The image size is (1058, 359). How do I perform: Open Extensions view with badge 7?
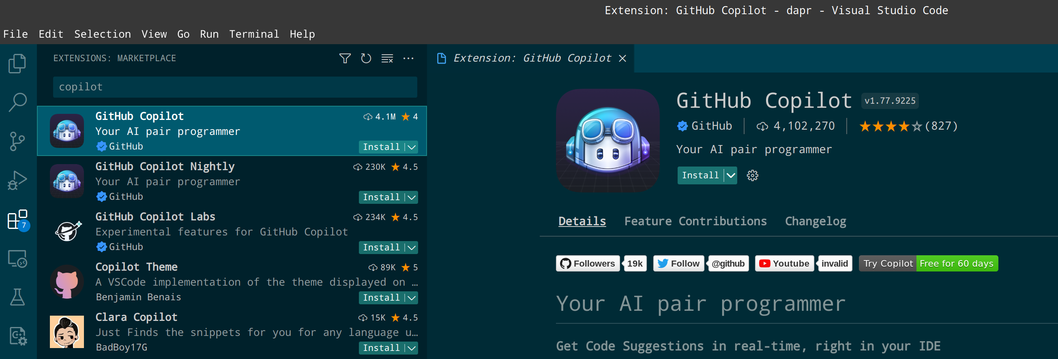[18, 220]
